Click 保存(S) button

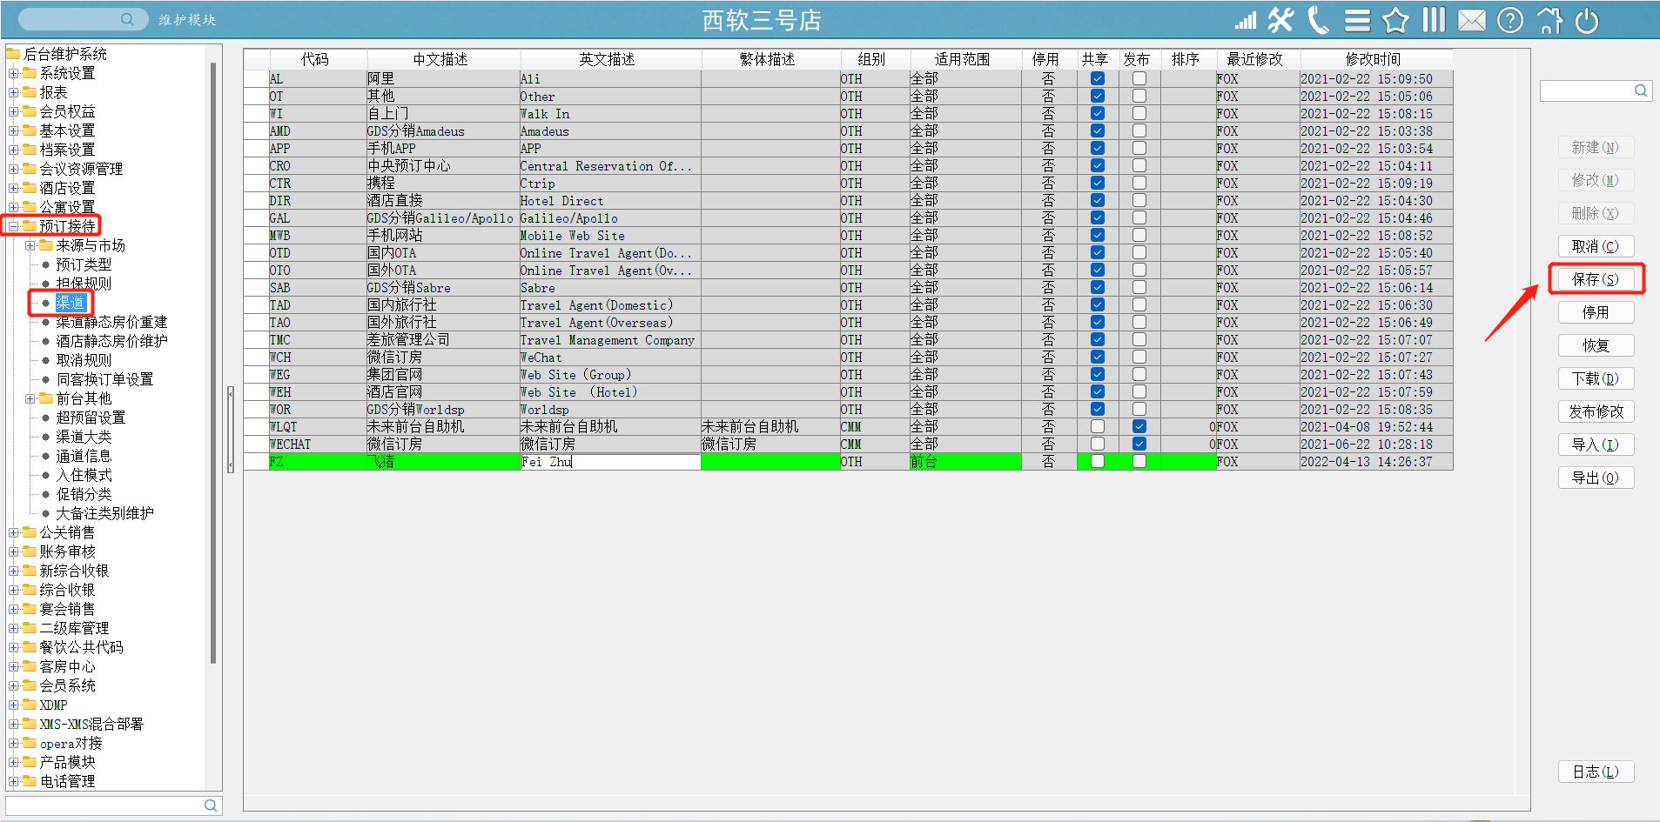[x=1596, y=279]
